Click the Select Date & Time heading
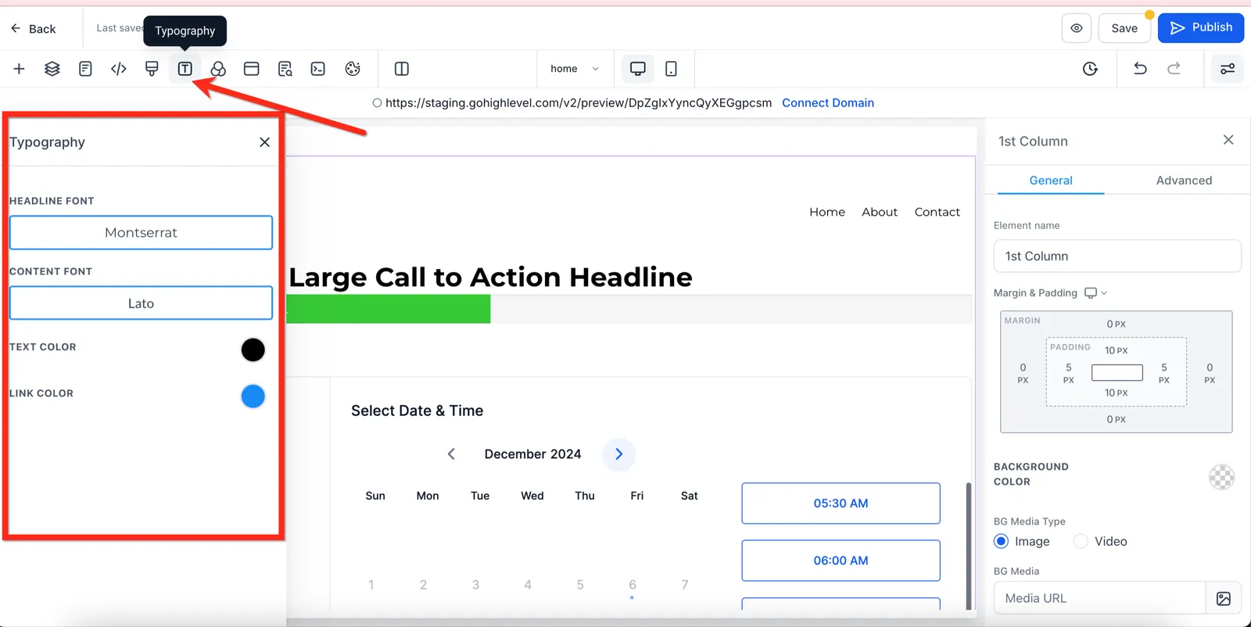 (417, 411)
